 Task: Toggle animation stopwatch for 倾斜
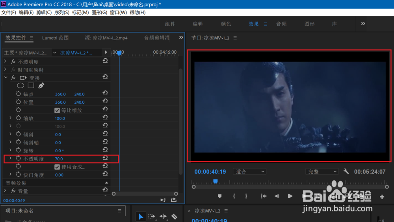pos(19,134)
